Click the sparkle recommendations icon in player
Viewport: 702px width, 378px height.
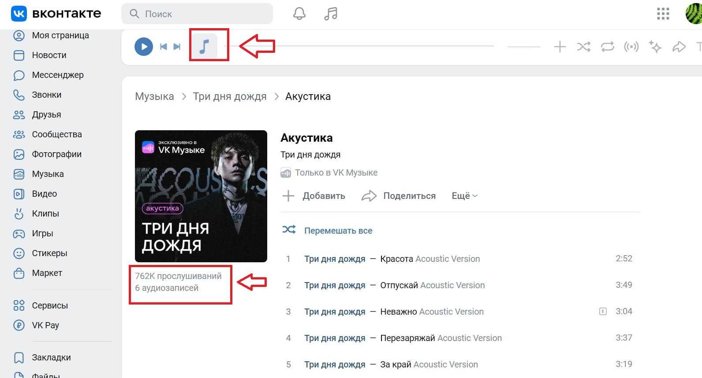[x=655, y=47]
